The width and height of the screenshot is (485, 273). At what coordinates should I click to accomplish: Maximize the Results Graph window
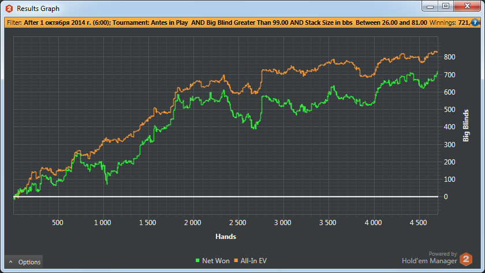pyautogui.click(x=445, y=6)
